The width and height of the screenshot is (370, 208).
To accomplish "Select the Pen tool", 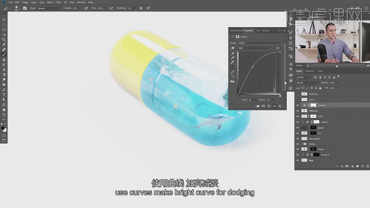I will click(x=4, y=90).
